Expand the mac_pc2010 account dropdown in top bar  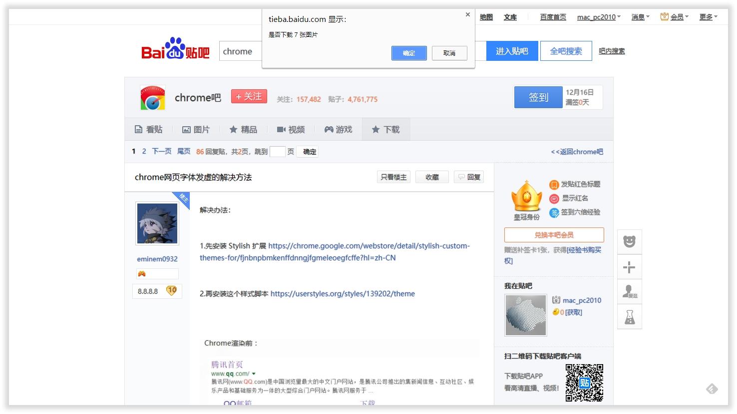tap(599, 17)
